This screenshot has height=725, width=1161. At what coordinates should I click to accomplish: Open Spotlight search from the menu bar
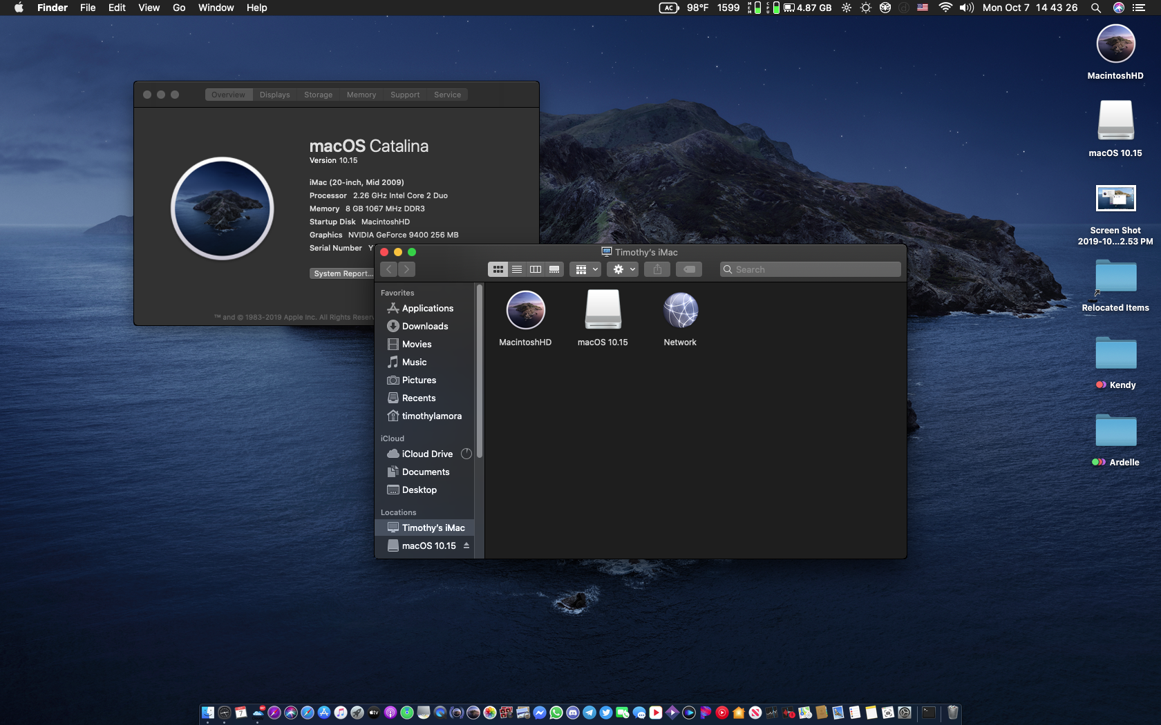[x=1095, y=8]
